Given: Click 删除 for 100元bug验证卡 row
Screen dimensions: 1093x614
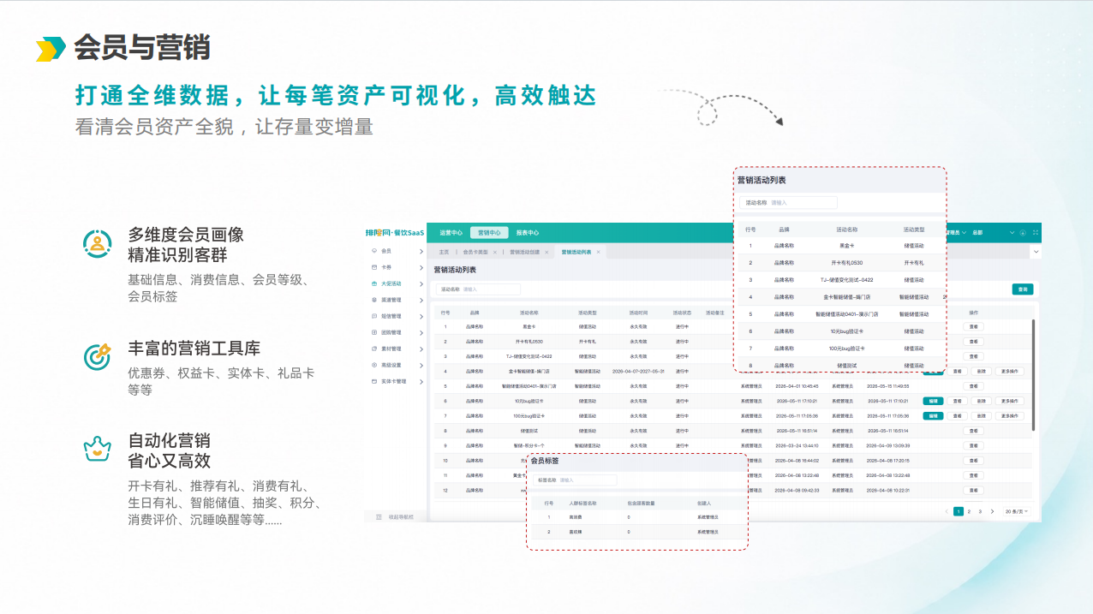Looking at the screenshot, I should pyautogui.click(x=981, y=416).
